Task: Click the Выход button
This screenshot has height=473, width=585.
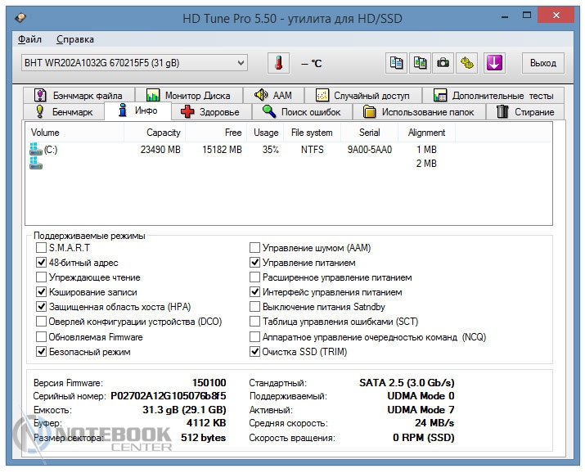Action: [x=542, y=63]
